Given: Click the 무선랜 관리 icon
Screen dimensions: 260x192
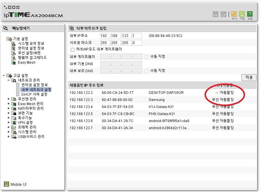Looking at the screenshot, I should pyautogui.click(x=14, y=99).
